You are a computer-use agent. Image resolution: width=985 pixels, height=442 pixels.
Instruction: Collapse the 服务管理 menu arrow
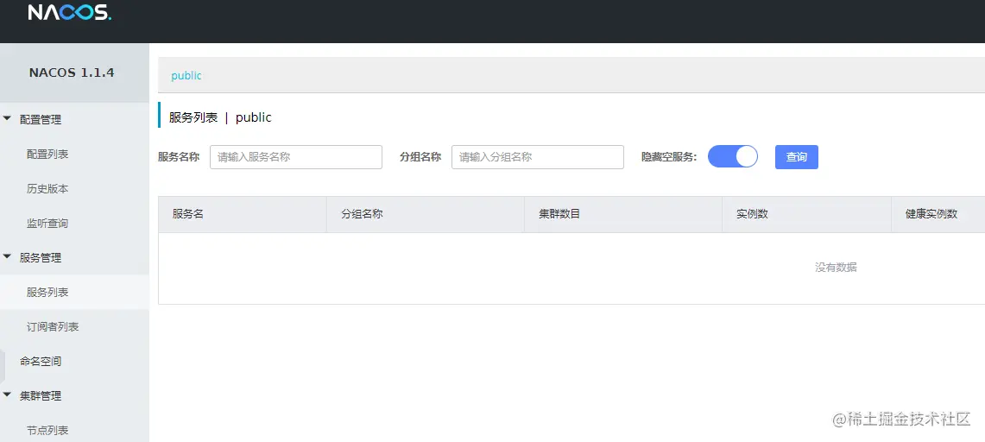pyautogui.click(x=8, y=256)
